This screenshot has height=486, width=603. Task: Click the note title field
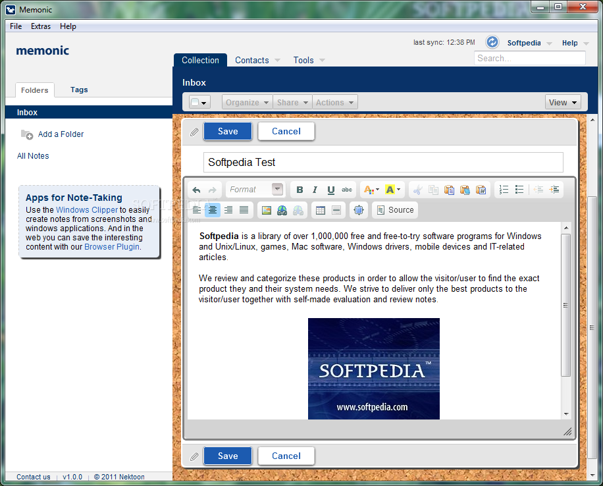click(x=383, y=163)
